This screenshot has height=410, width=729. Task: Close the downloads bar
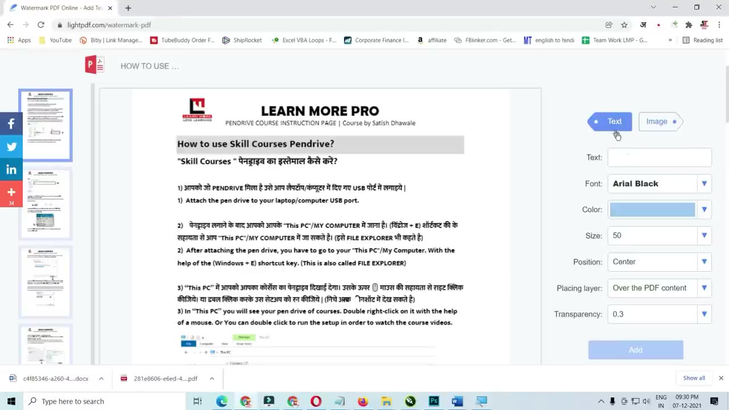(720, 378)
